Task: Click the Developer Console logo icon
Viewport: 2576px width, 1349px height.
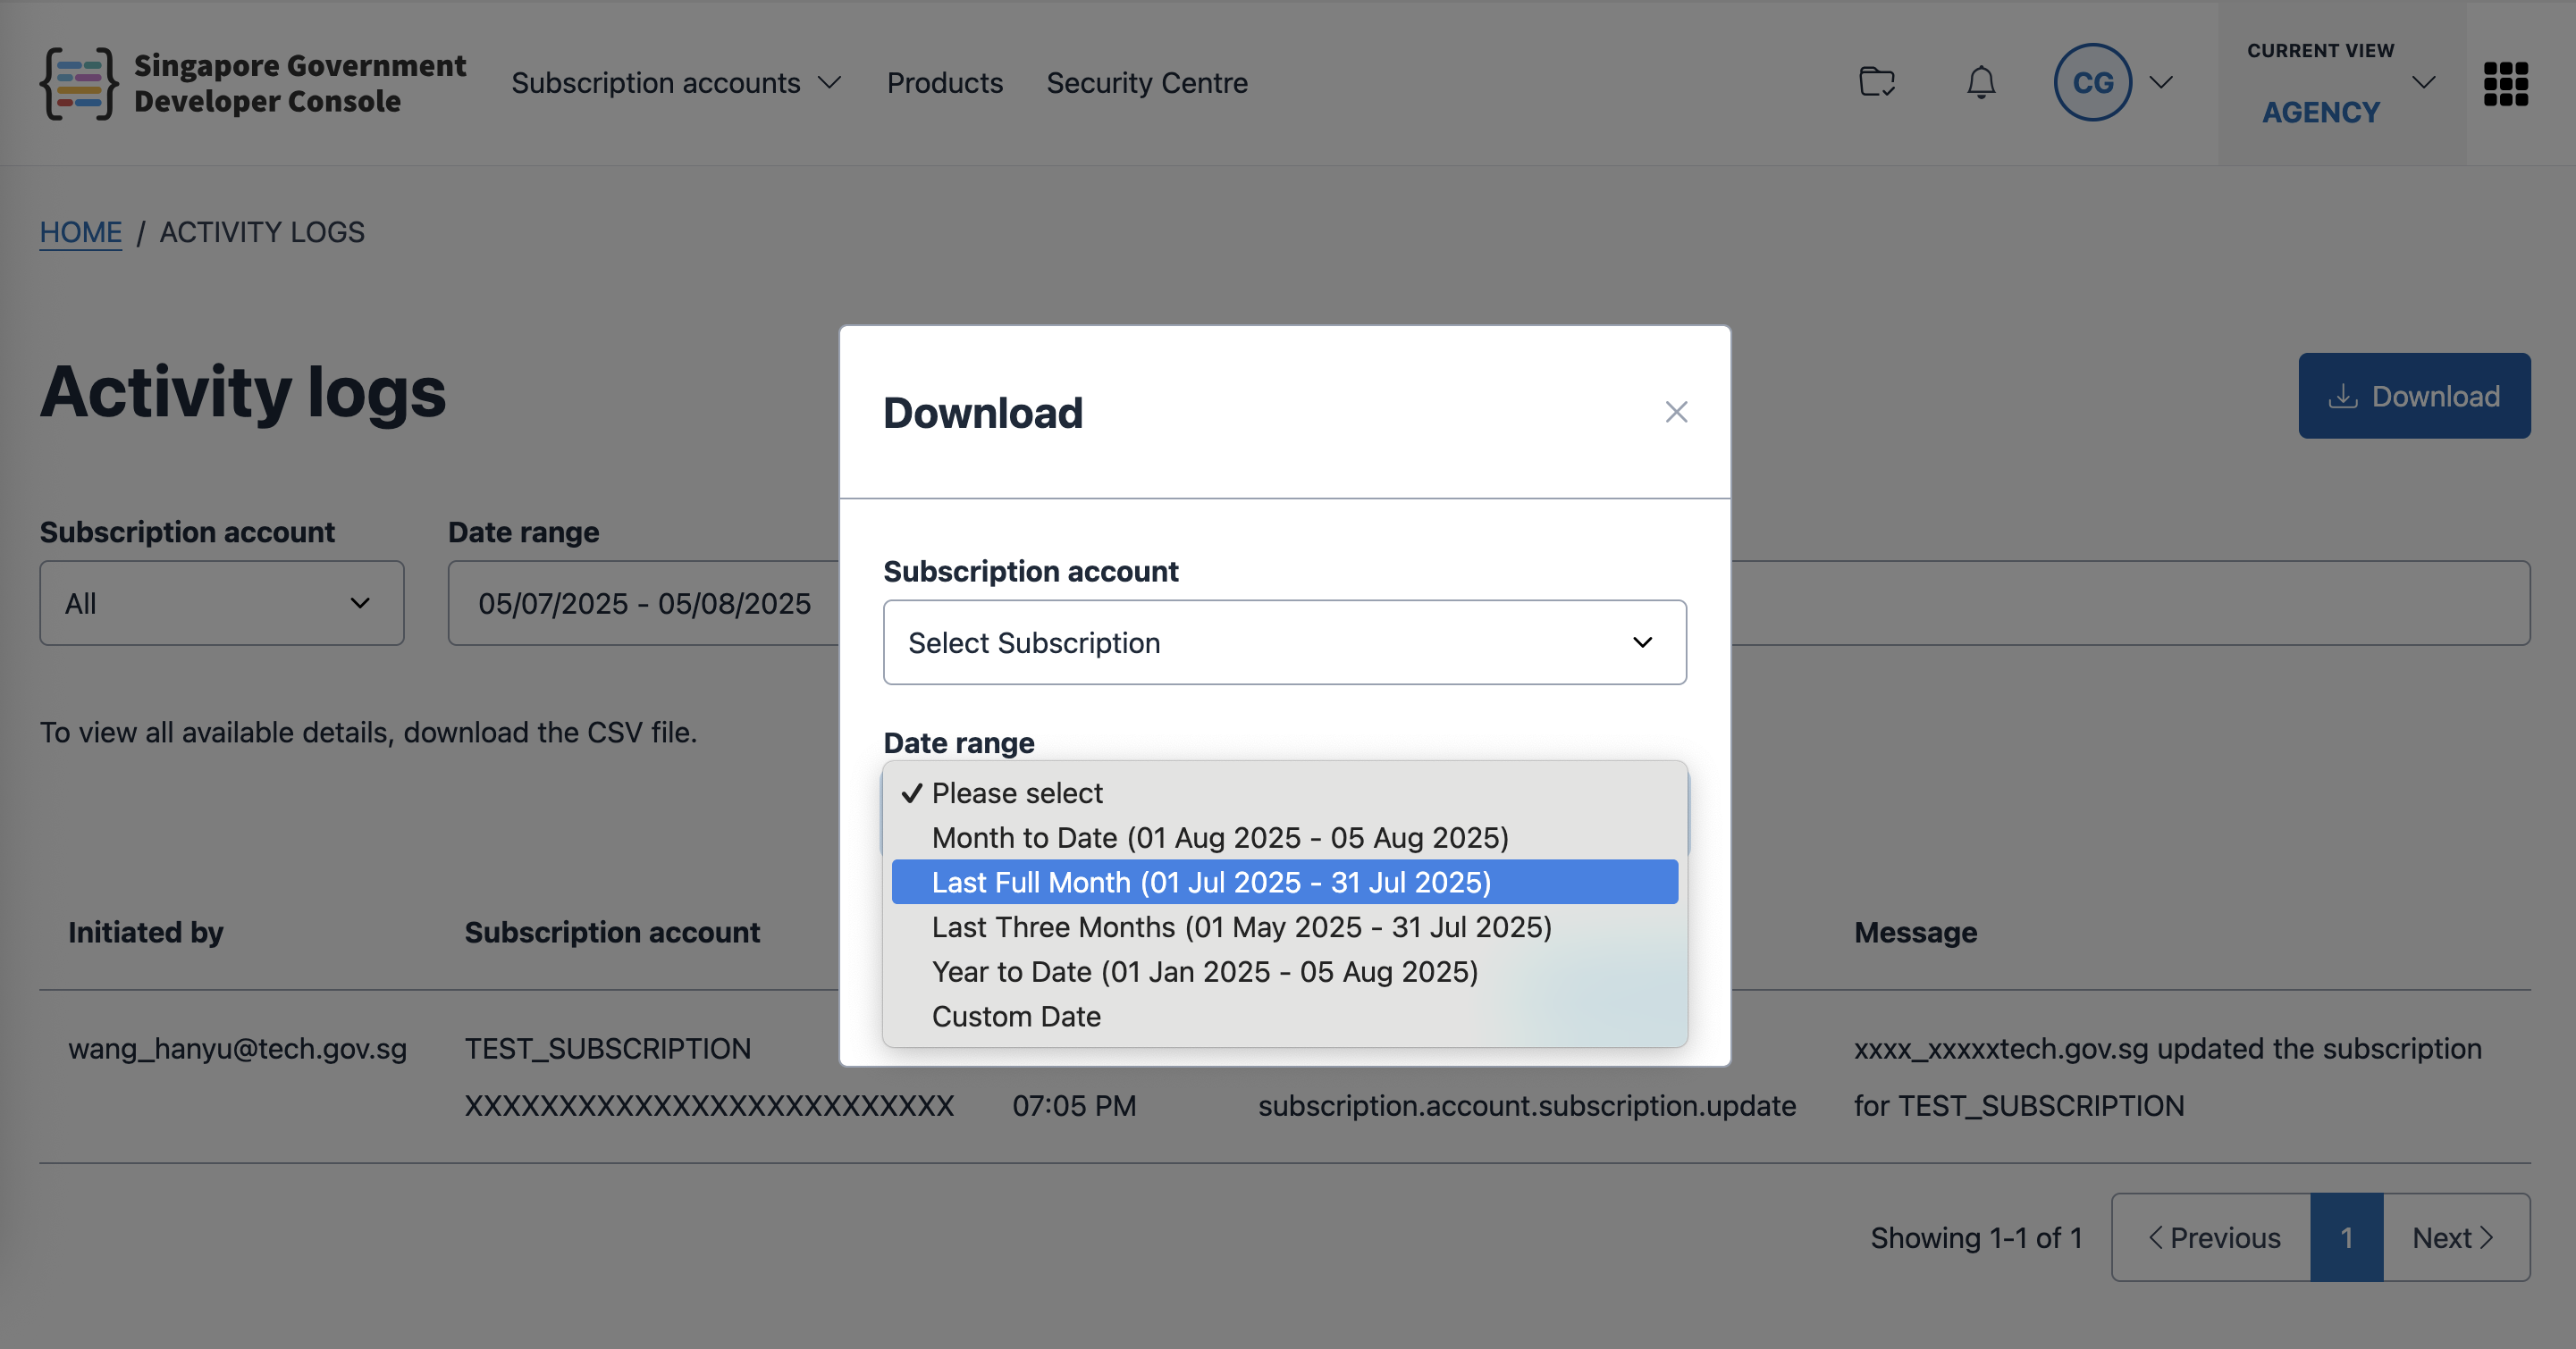Action: tap(78, 83)
